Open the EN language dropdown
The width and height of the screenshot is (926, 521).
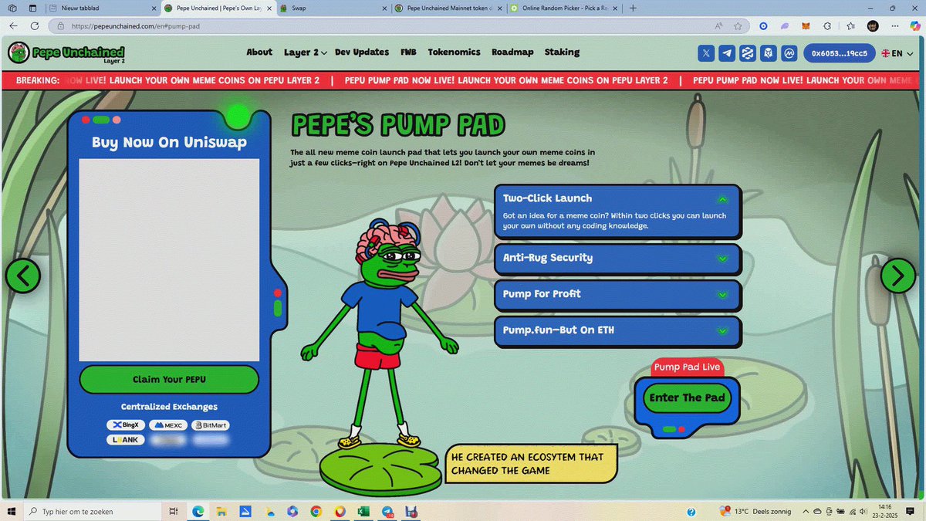click(x=897, y=53)
